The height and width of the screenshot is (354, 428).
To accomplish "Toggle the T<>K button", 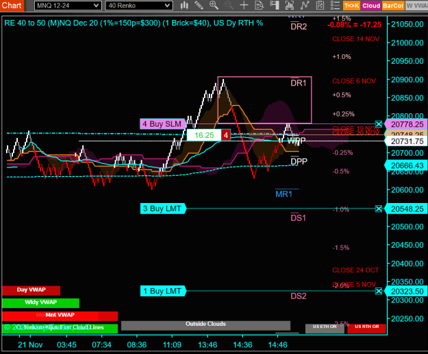I will click(351, 5).
